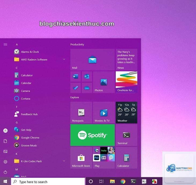This screenshot has width=196, height=185.
Task: Open the To Do checkmark tile
Action: (76, 88)
